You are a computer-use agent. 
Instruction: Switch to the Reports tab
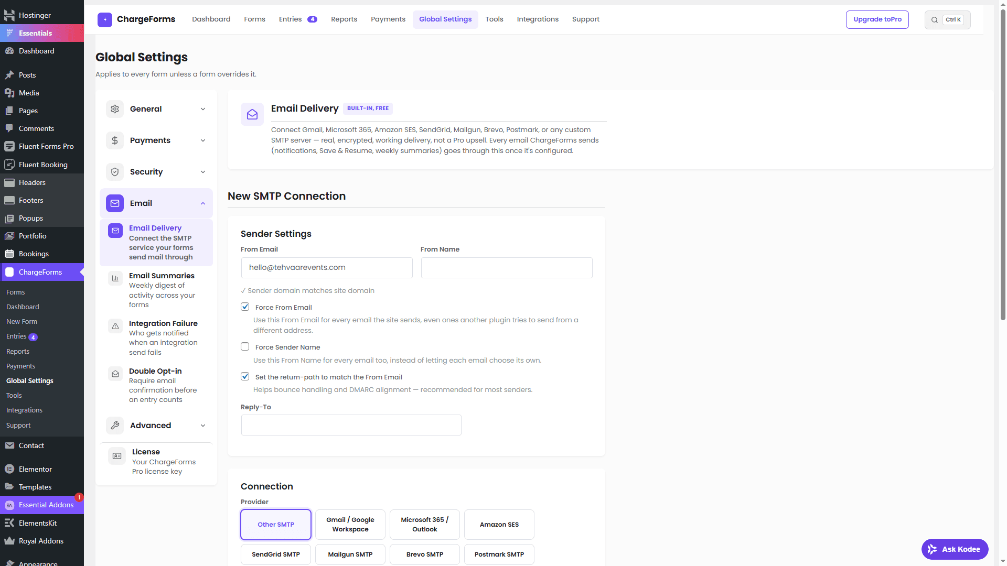pos(344,19)
